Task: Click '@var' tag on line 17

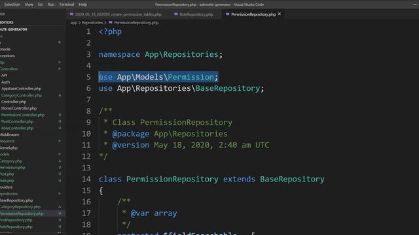Action: [x=139, y=213]
